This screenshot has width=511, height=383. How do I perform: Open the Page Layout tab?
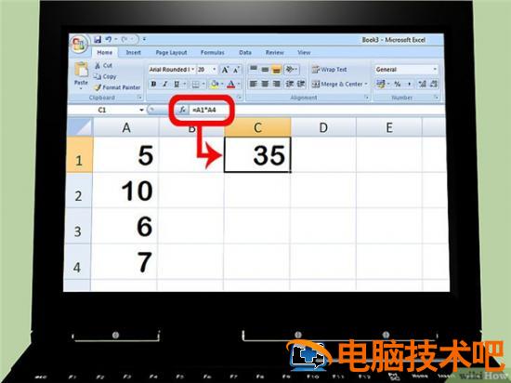tap(171, 52)
